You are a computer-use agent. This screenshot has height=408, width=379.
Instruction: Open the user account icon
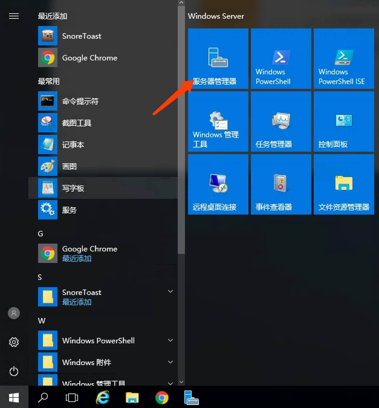tap(14, 313)
